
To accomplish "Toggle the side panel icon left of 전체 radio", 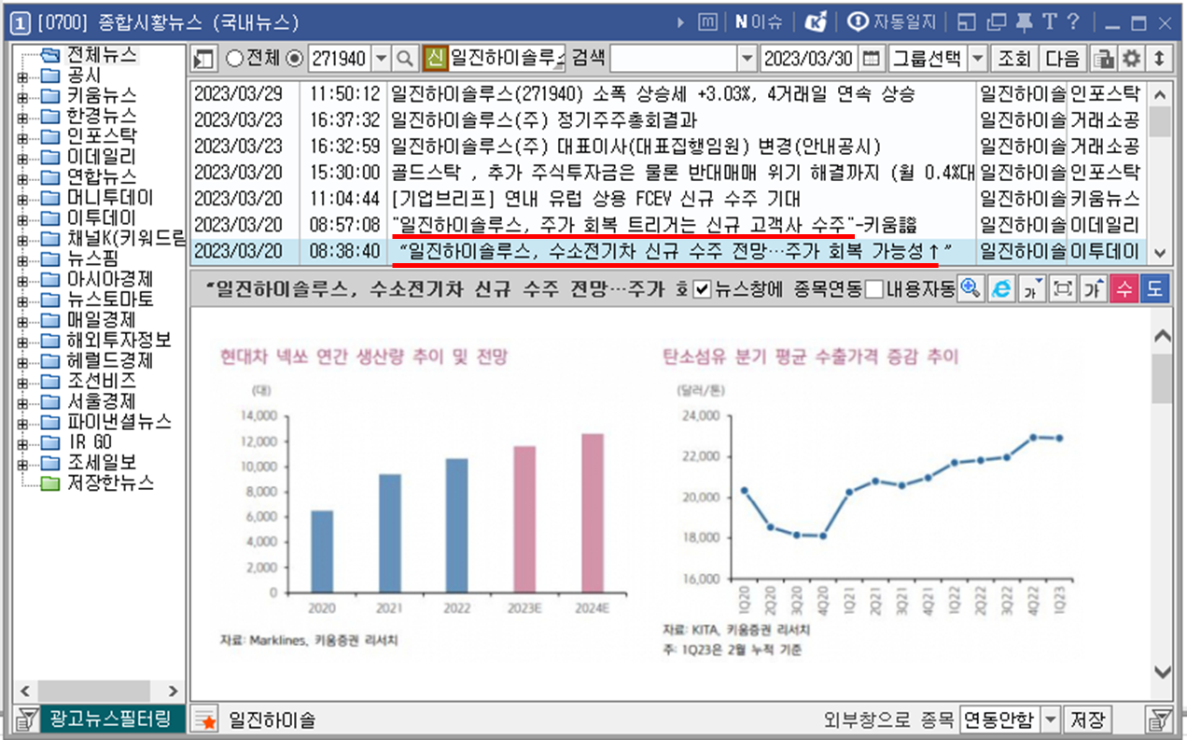I will point(204,59).
